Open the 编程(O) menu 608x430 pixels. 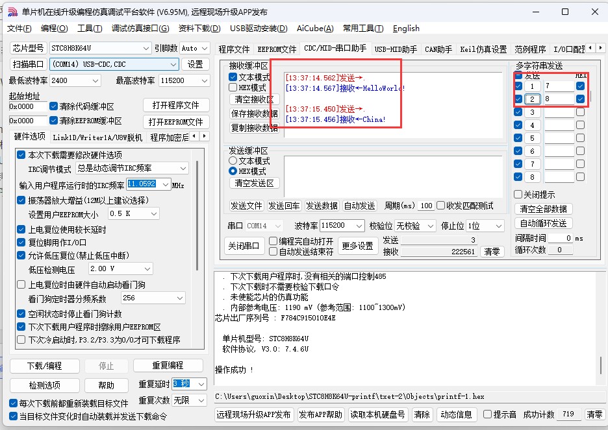pos(55,29)
